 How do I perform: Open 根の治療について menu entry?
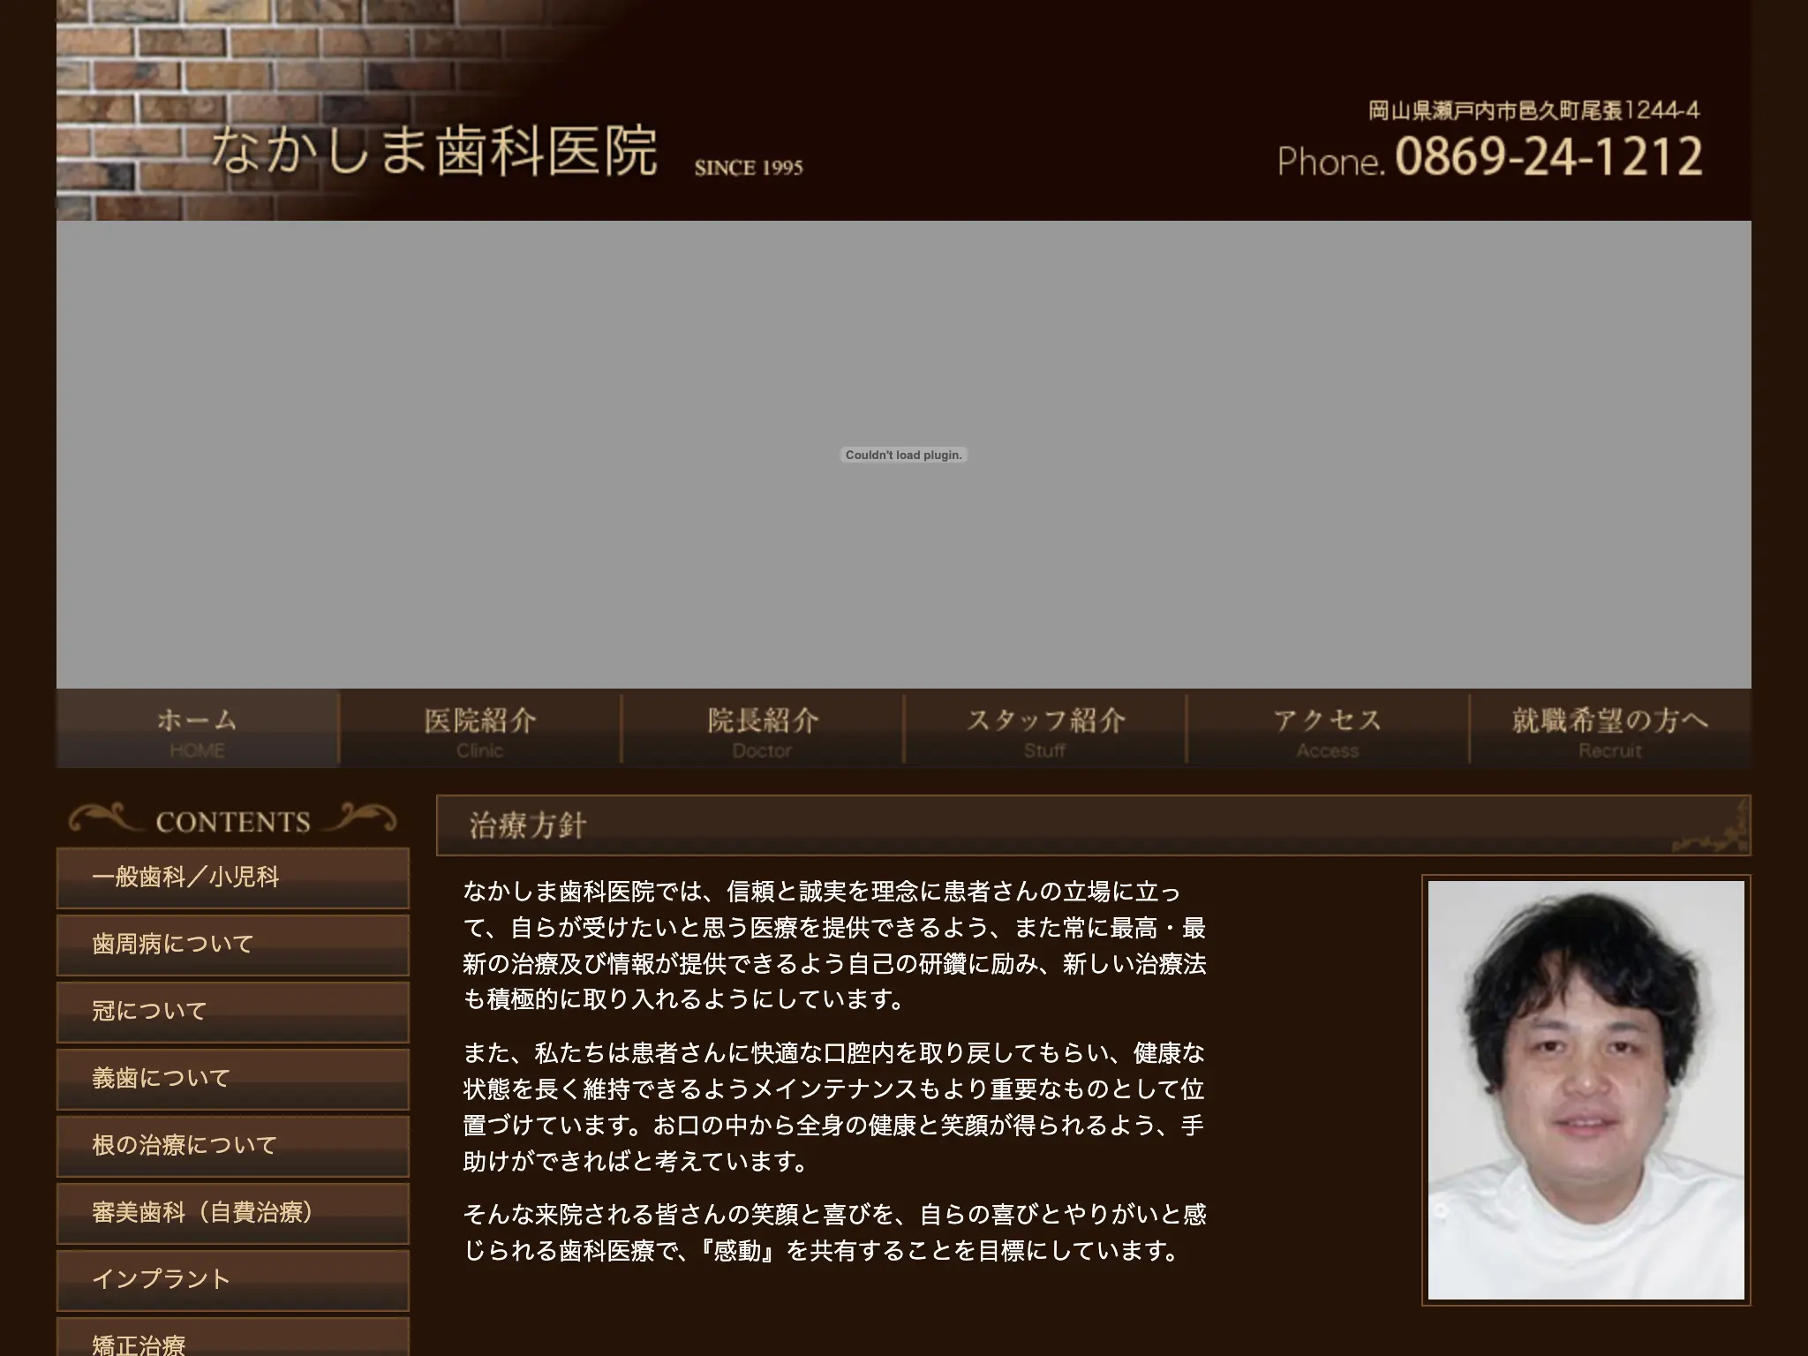(233, 1147)
